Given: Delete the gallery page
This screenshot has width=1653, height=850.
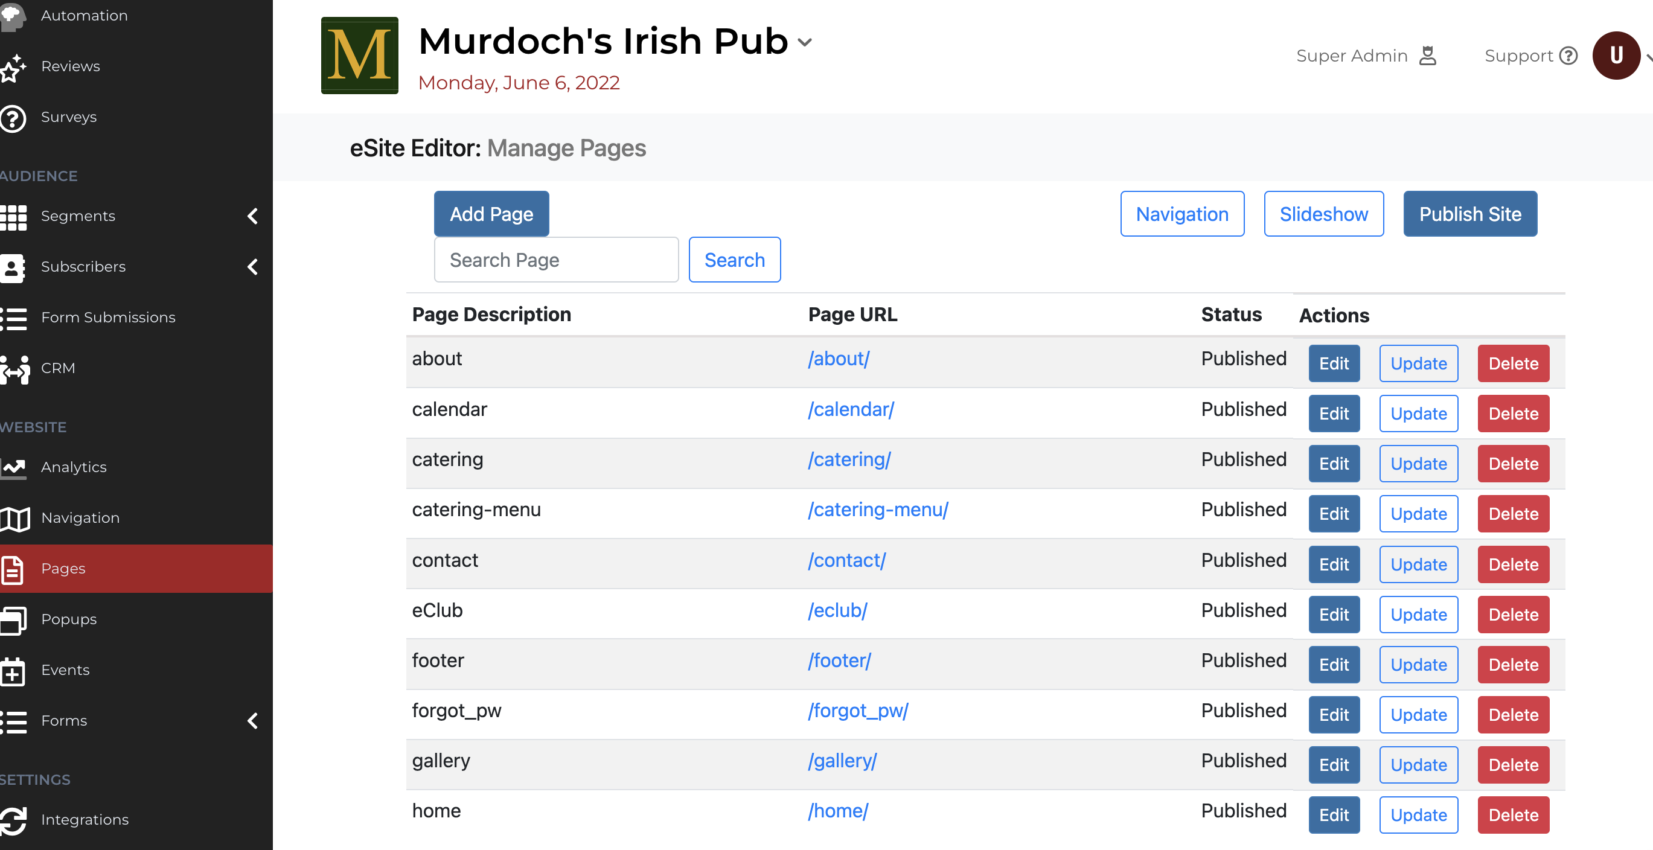Looking at the screenshot, I should [x=1513, y=765].
